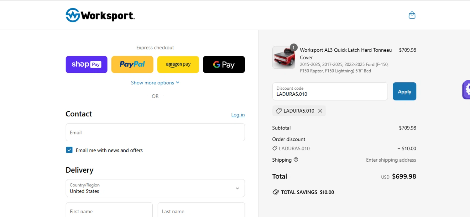This screenshot has width=470, height=217.
Task: Click the Delivery heading
Action: pyautogui.click(x=80, y=170)
